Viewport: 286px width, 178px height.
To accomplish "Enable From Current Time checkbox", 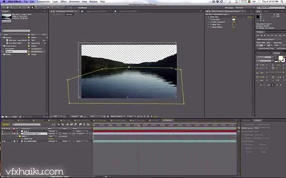I will [x=257, y=48].
